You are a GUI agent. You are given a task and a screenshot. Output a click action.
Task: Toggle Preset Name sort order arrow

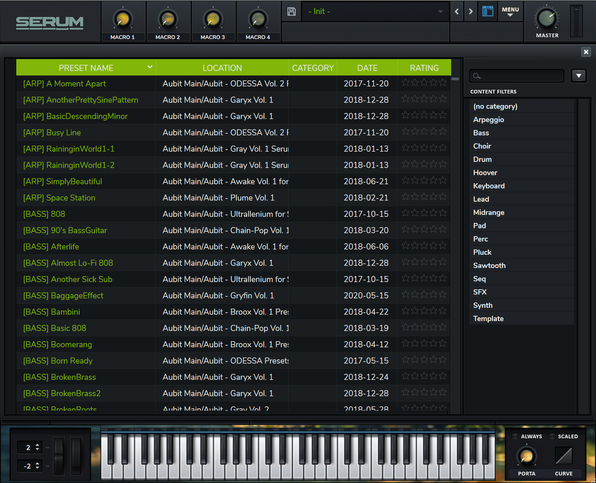tap(150, 67)
